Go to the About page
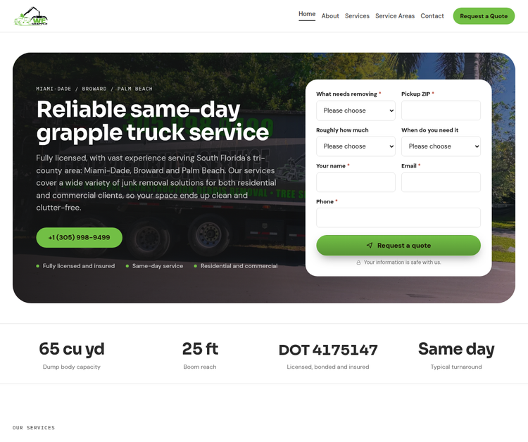 click(x=330, y=16)
